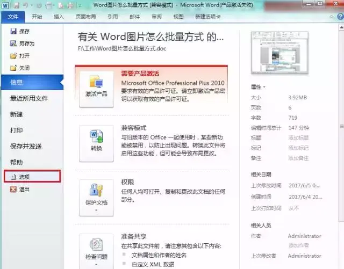This screenshot has width=344, height=269.
Task: Click the Undo icon in quick access toolbar
Action: 26,5
